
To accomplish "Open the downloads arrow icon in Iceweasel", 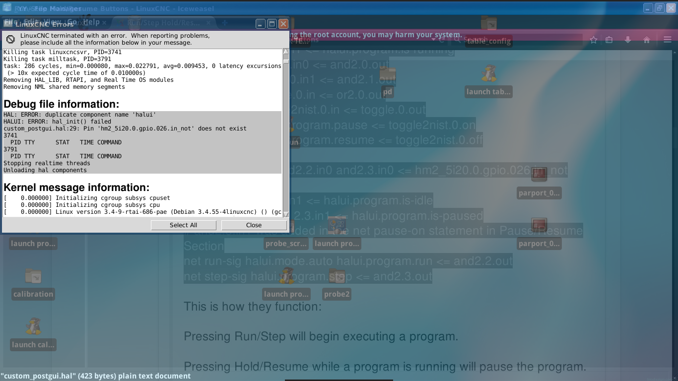I will click(628, 40).
